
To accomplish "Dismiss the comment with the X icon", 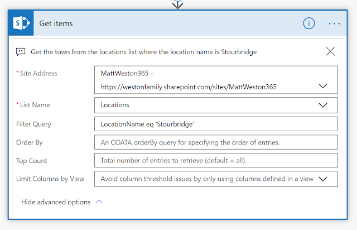I will [330, 51].
